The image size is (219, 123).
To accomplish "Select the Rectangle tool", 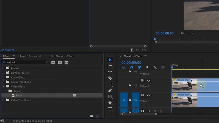I will (110, 96).
